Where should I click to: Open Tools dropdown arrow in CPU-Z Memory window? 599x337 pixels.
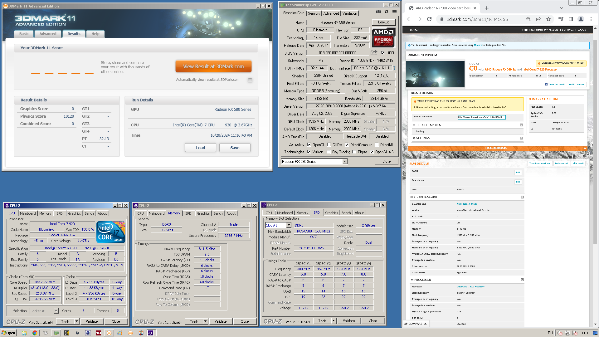tap(205, 321)
